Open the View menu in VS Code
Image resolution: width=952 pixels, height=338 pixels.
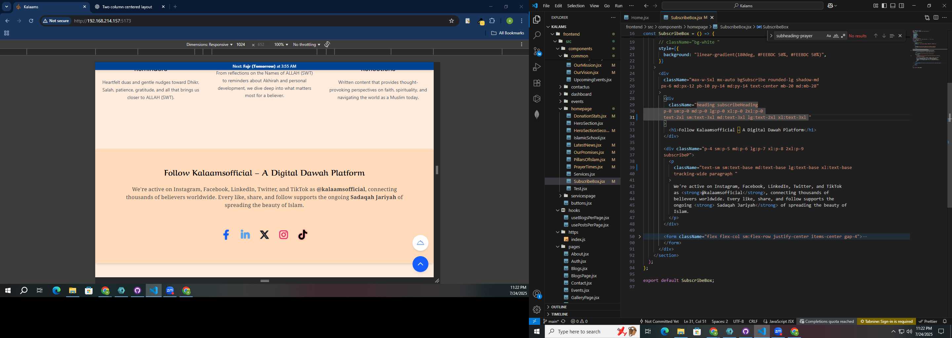(594, 6)
